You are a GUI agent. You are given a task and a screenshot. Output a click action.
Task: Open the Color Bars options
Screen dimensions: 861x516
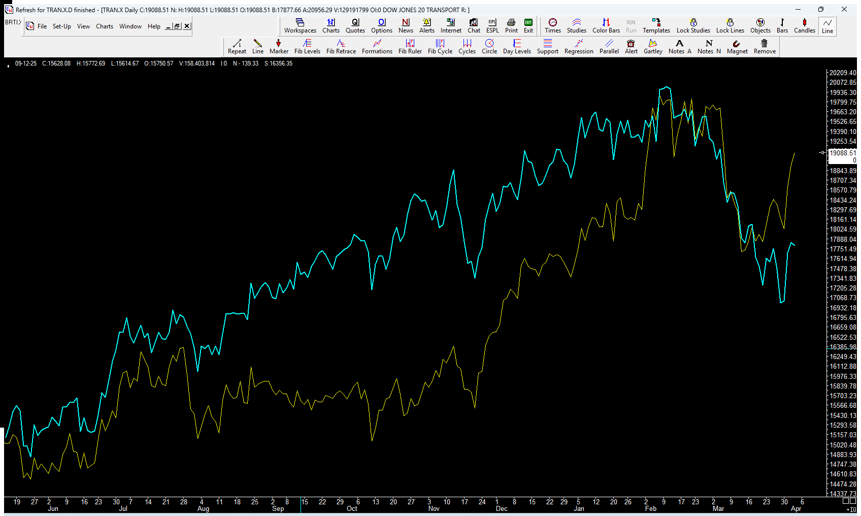(x=606, y=25)
